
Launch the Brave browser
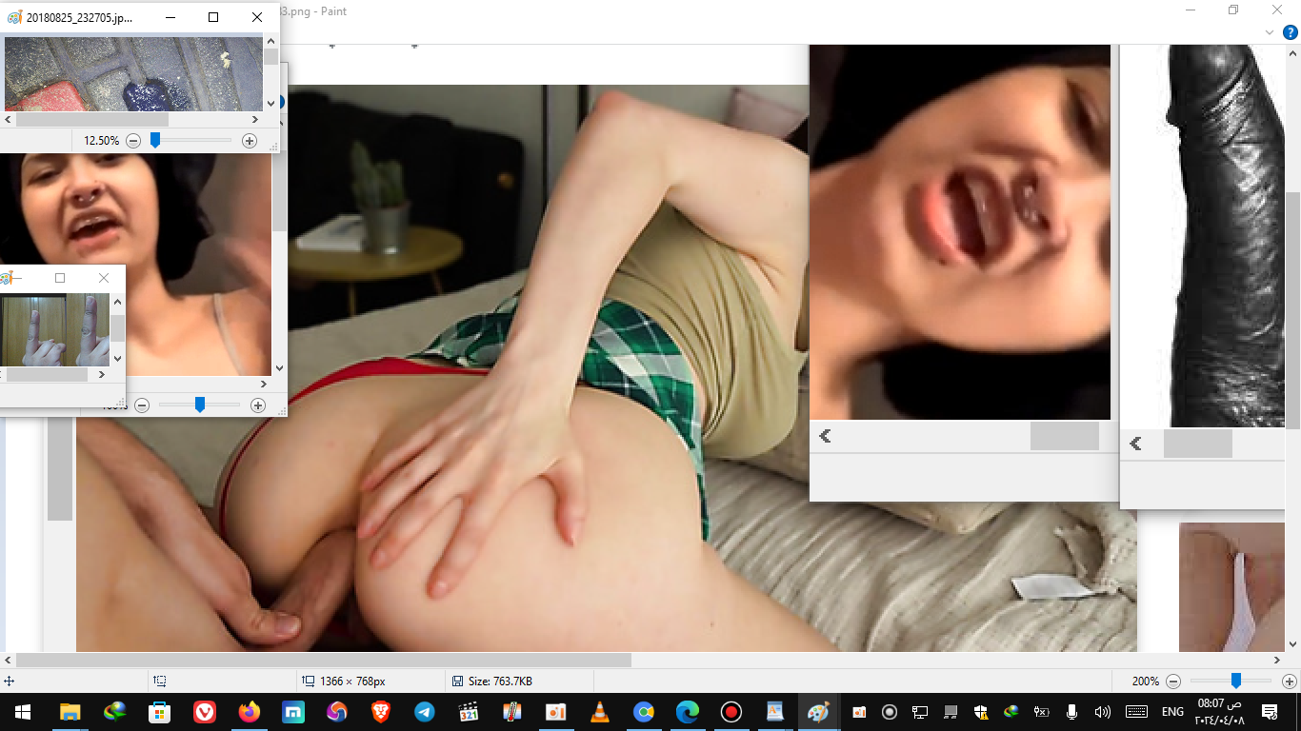(x=379, y=711)
